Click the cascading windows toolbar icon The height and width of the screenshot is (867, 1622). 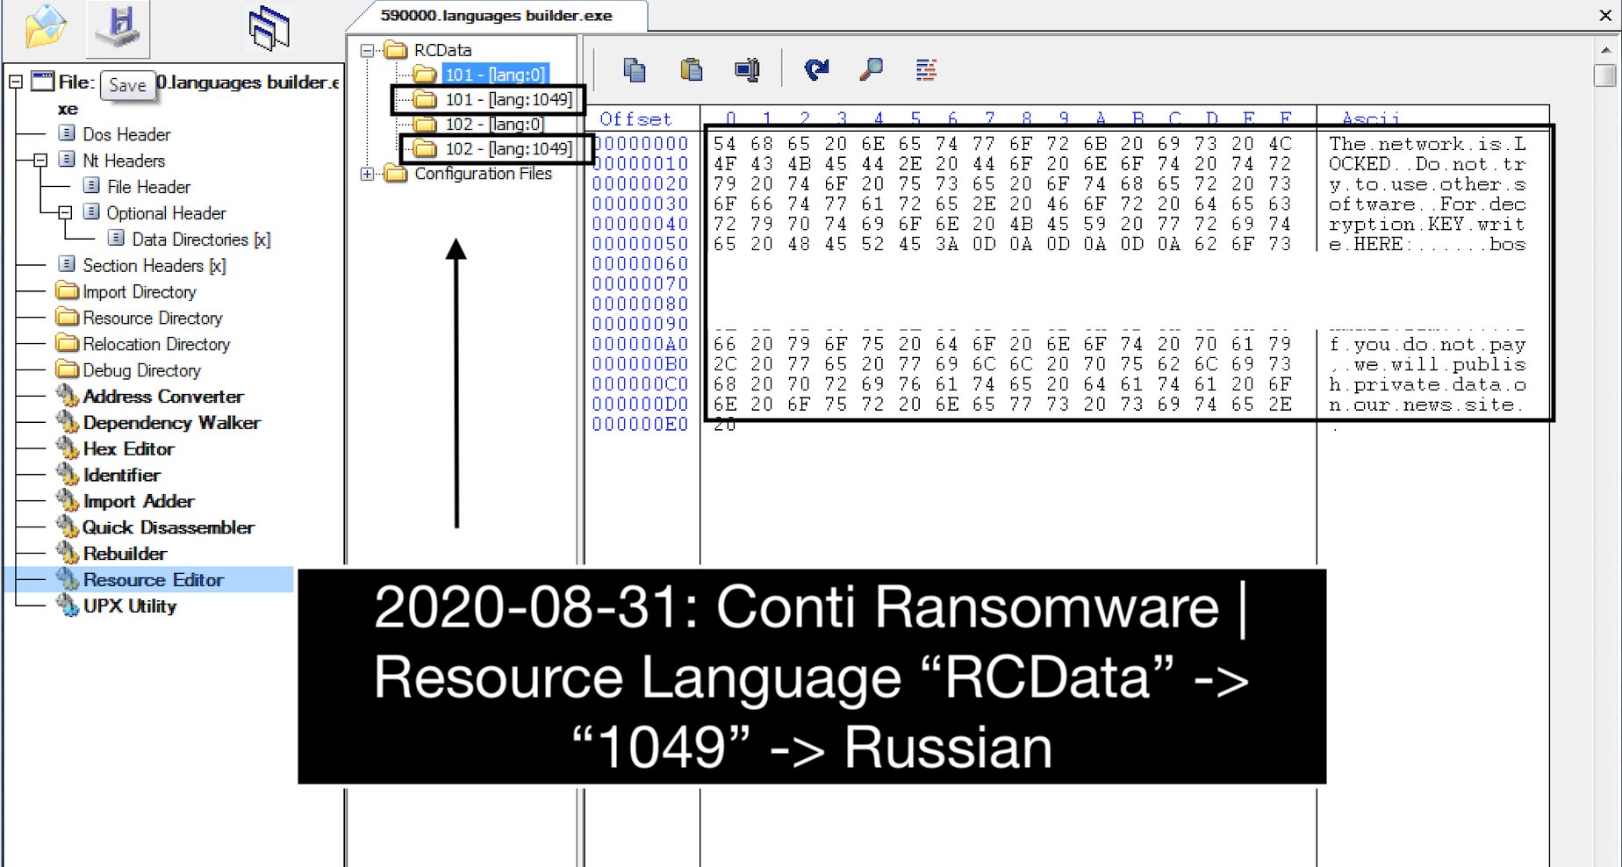coord(269,26)
